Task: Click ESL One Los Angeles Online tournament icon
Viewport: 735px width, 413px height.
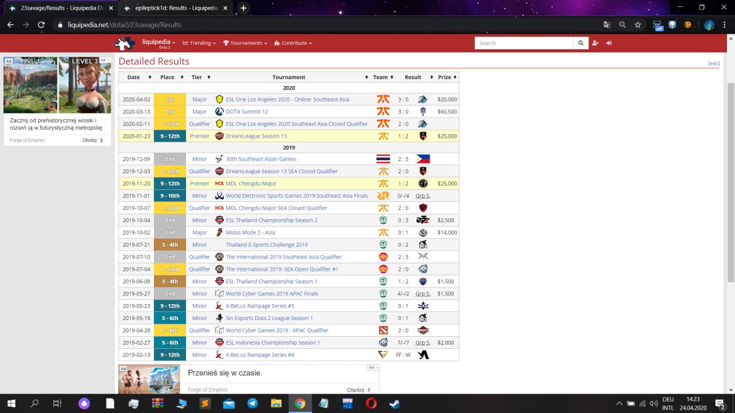Action: (x=219, y=99)
